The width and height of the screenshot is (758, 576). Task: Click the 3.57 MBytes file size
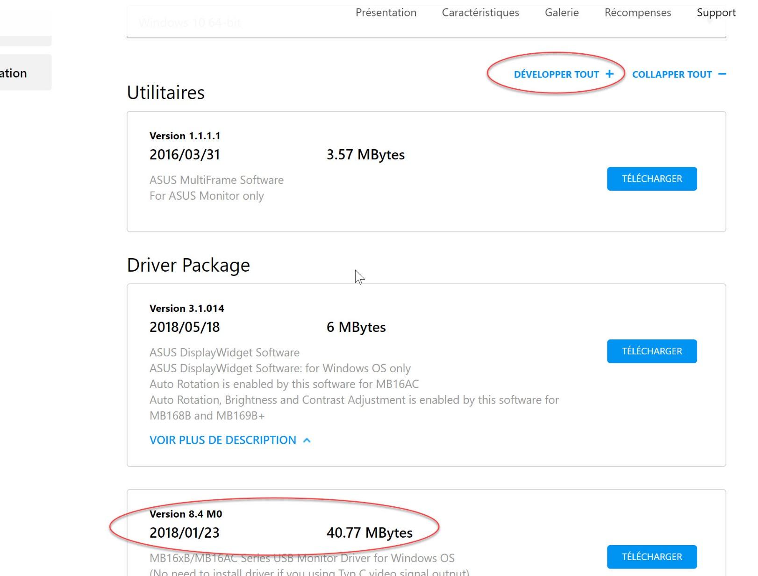pyautogui.click(x=365, y=155)
